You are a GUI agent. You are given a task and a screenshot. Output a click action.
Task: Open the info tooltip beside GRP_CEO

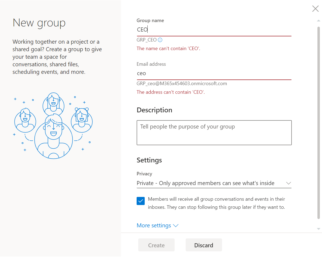tap(160, 40)
